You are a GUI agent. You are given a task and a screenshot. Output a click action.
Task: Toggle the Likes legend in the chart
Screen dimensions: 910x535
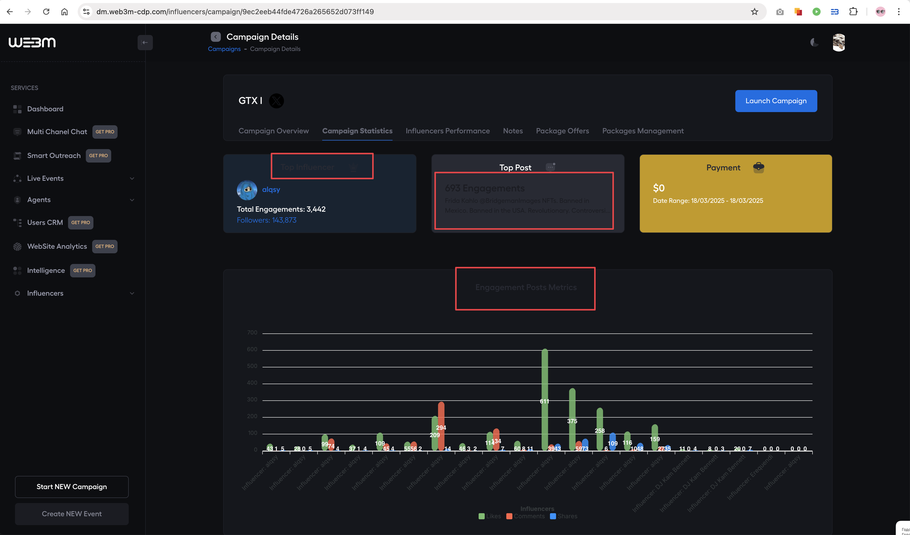(x=490, y=516)
